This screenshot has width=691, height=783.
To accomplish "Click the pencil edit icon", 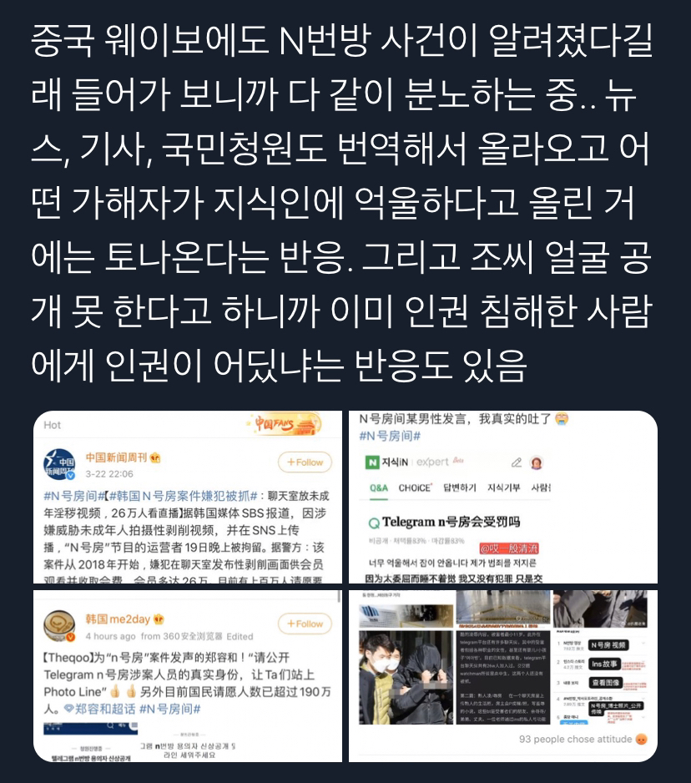I will coord(517,462).
